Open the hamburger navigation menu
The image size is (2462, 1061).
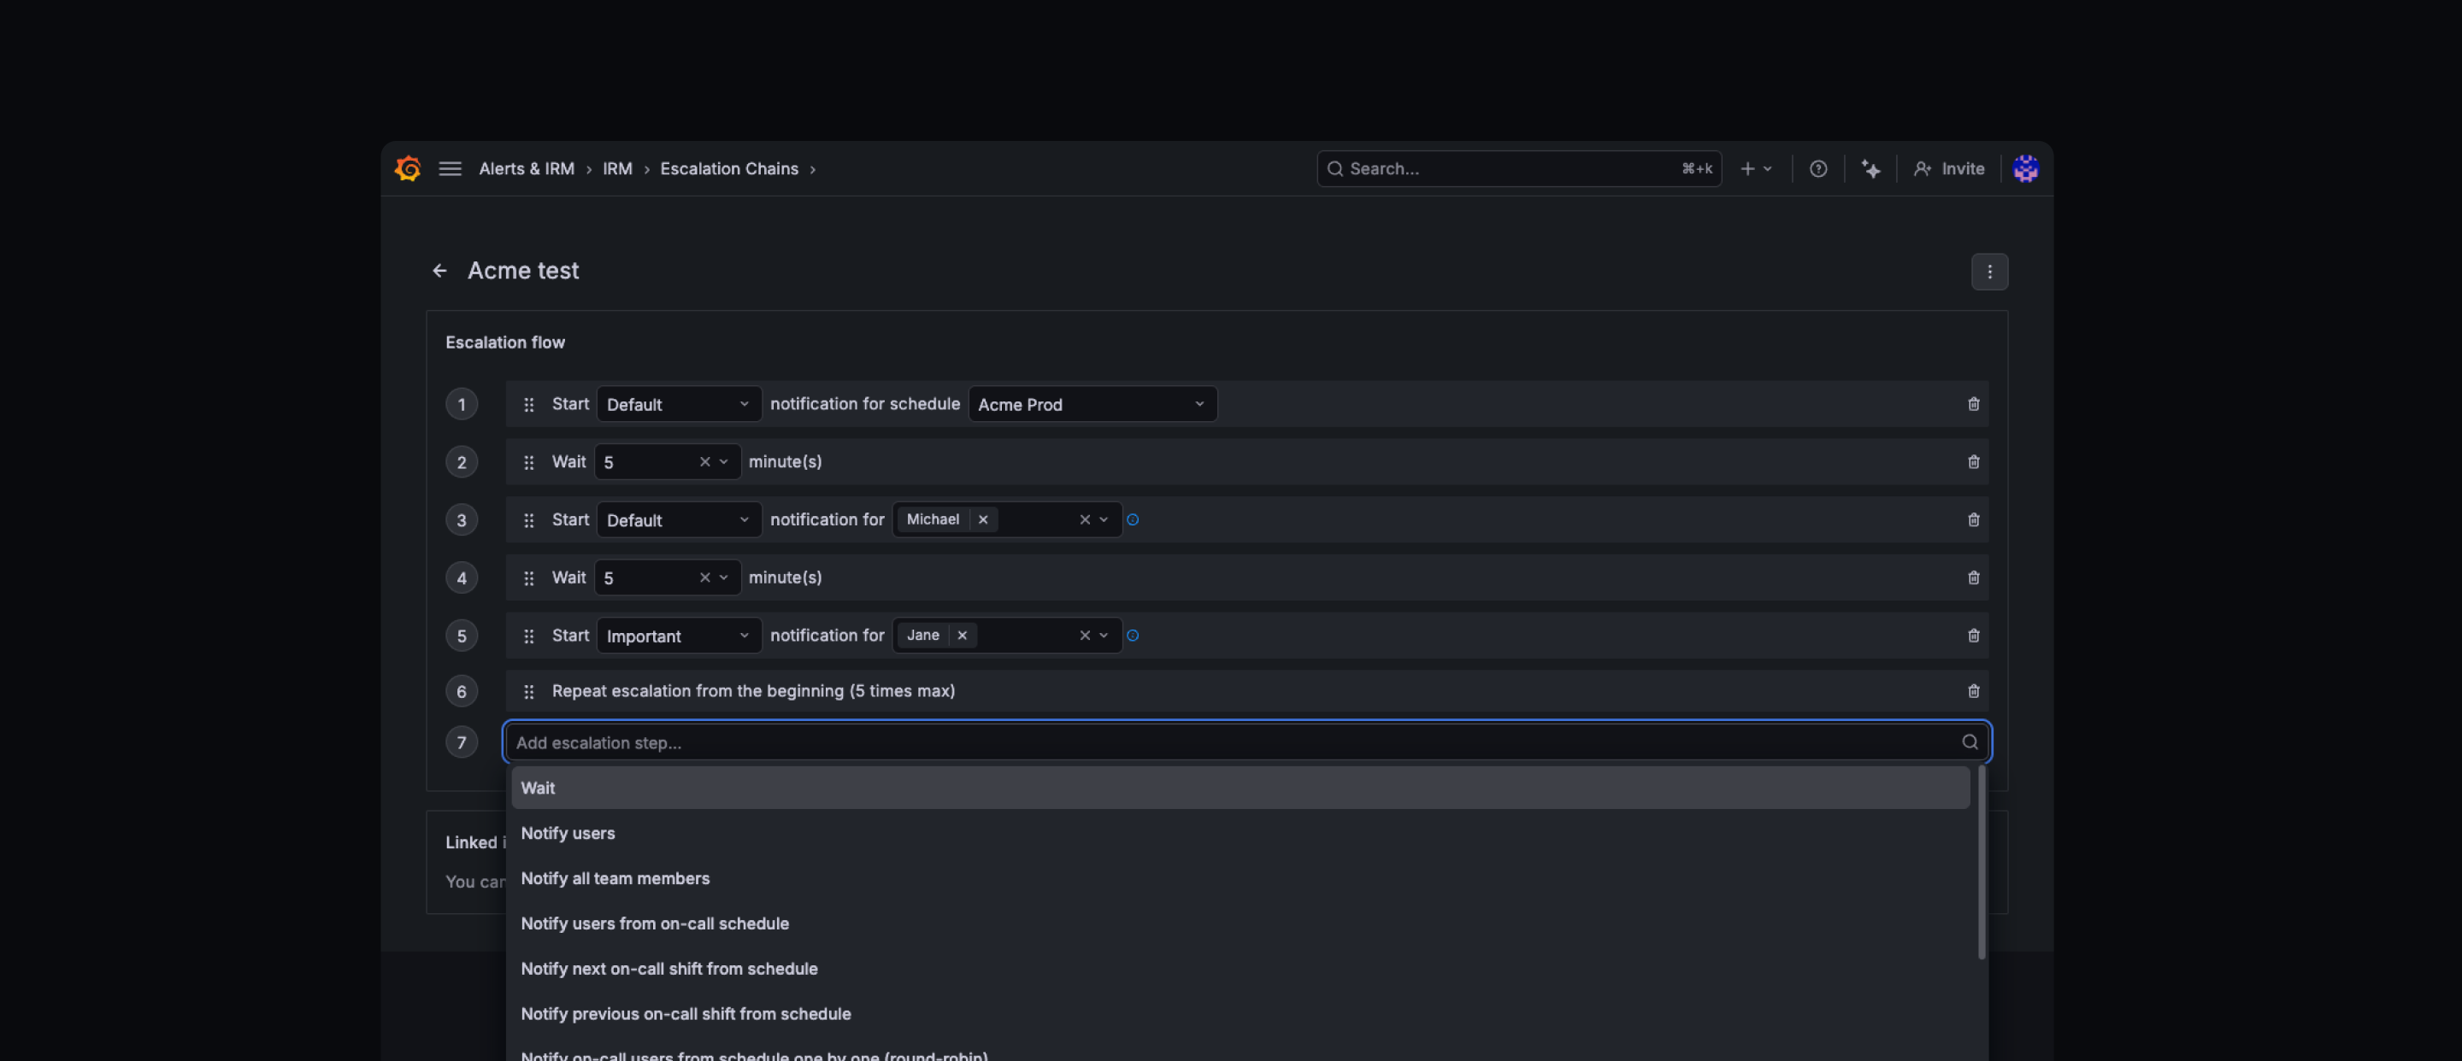451,168
